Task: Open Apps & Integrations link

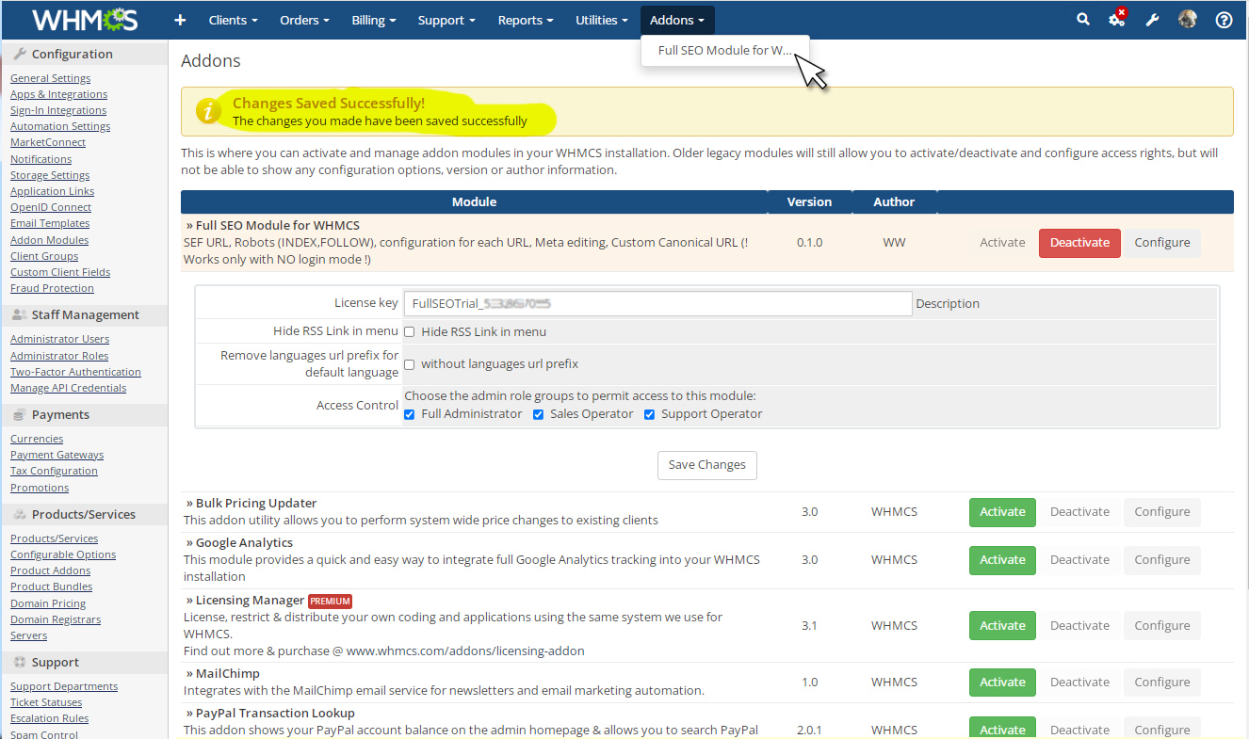Action: 58,94
